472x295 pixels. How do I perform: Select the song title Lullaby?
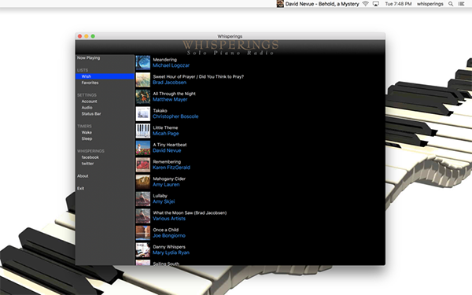click(x=160, y=196)
